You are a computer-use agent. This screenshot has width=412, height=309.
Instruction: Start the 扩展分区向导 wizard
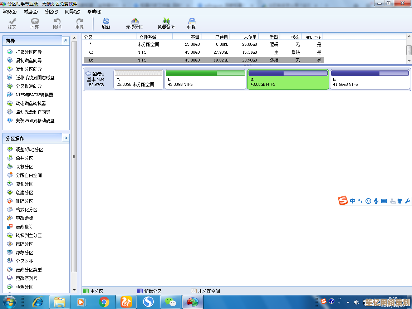coord(29,52)
